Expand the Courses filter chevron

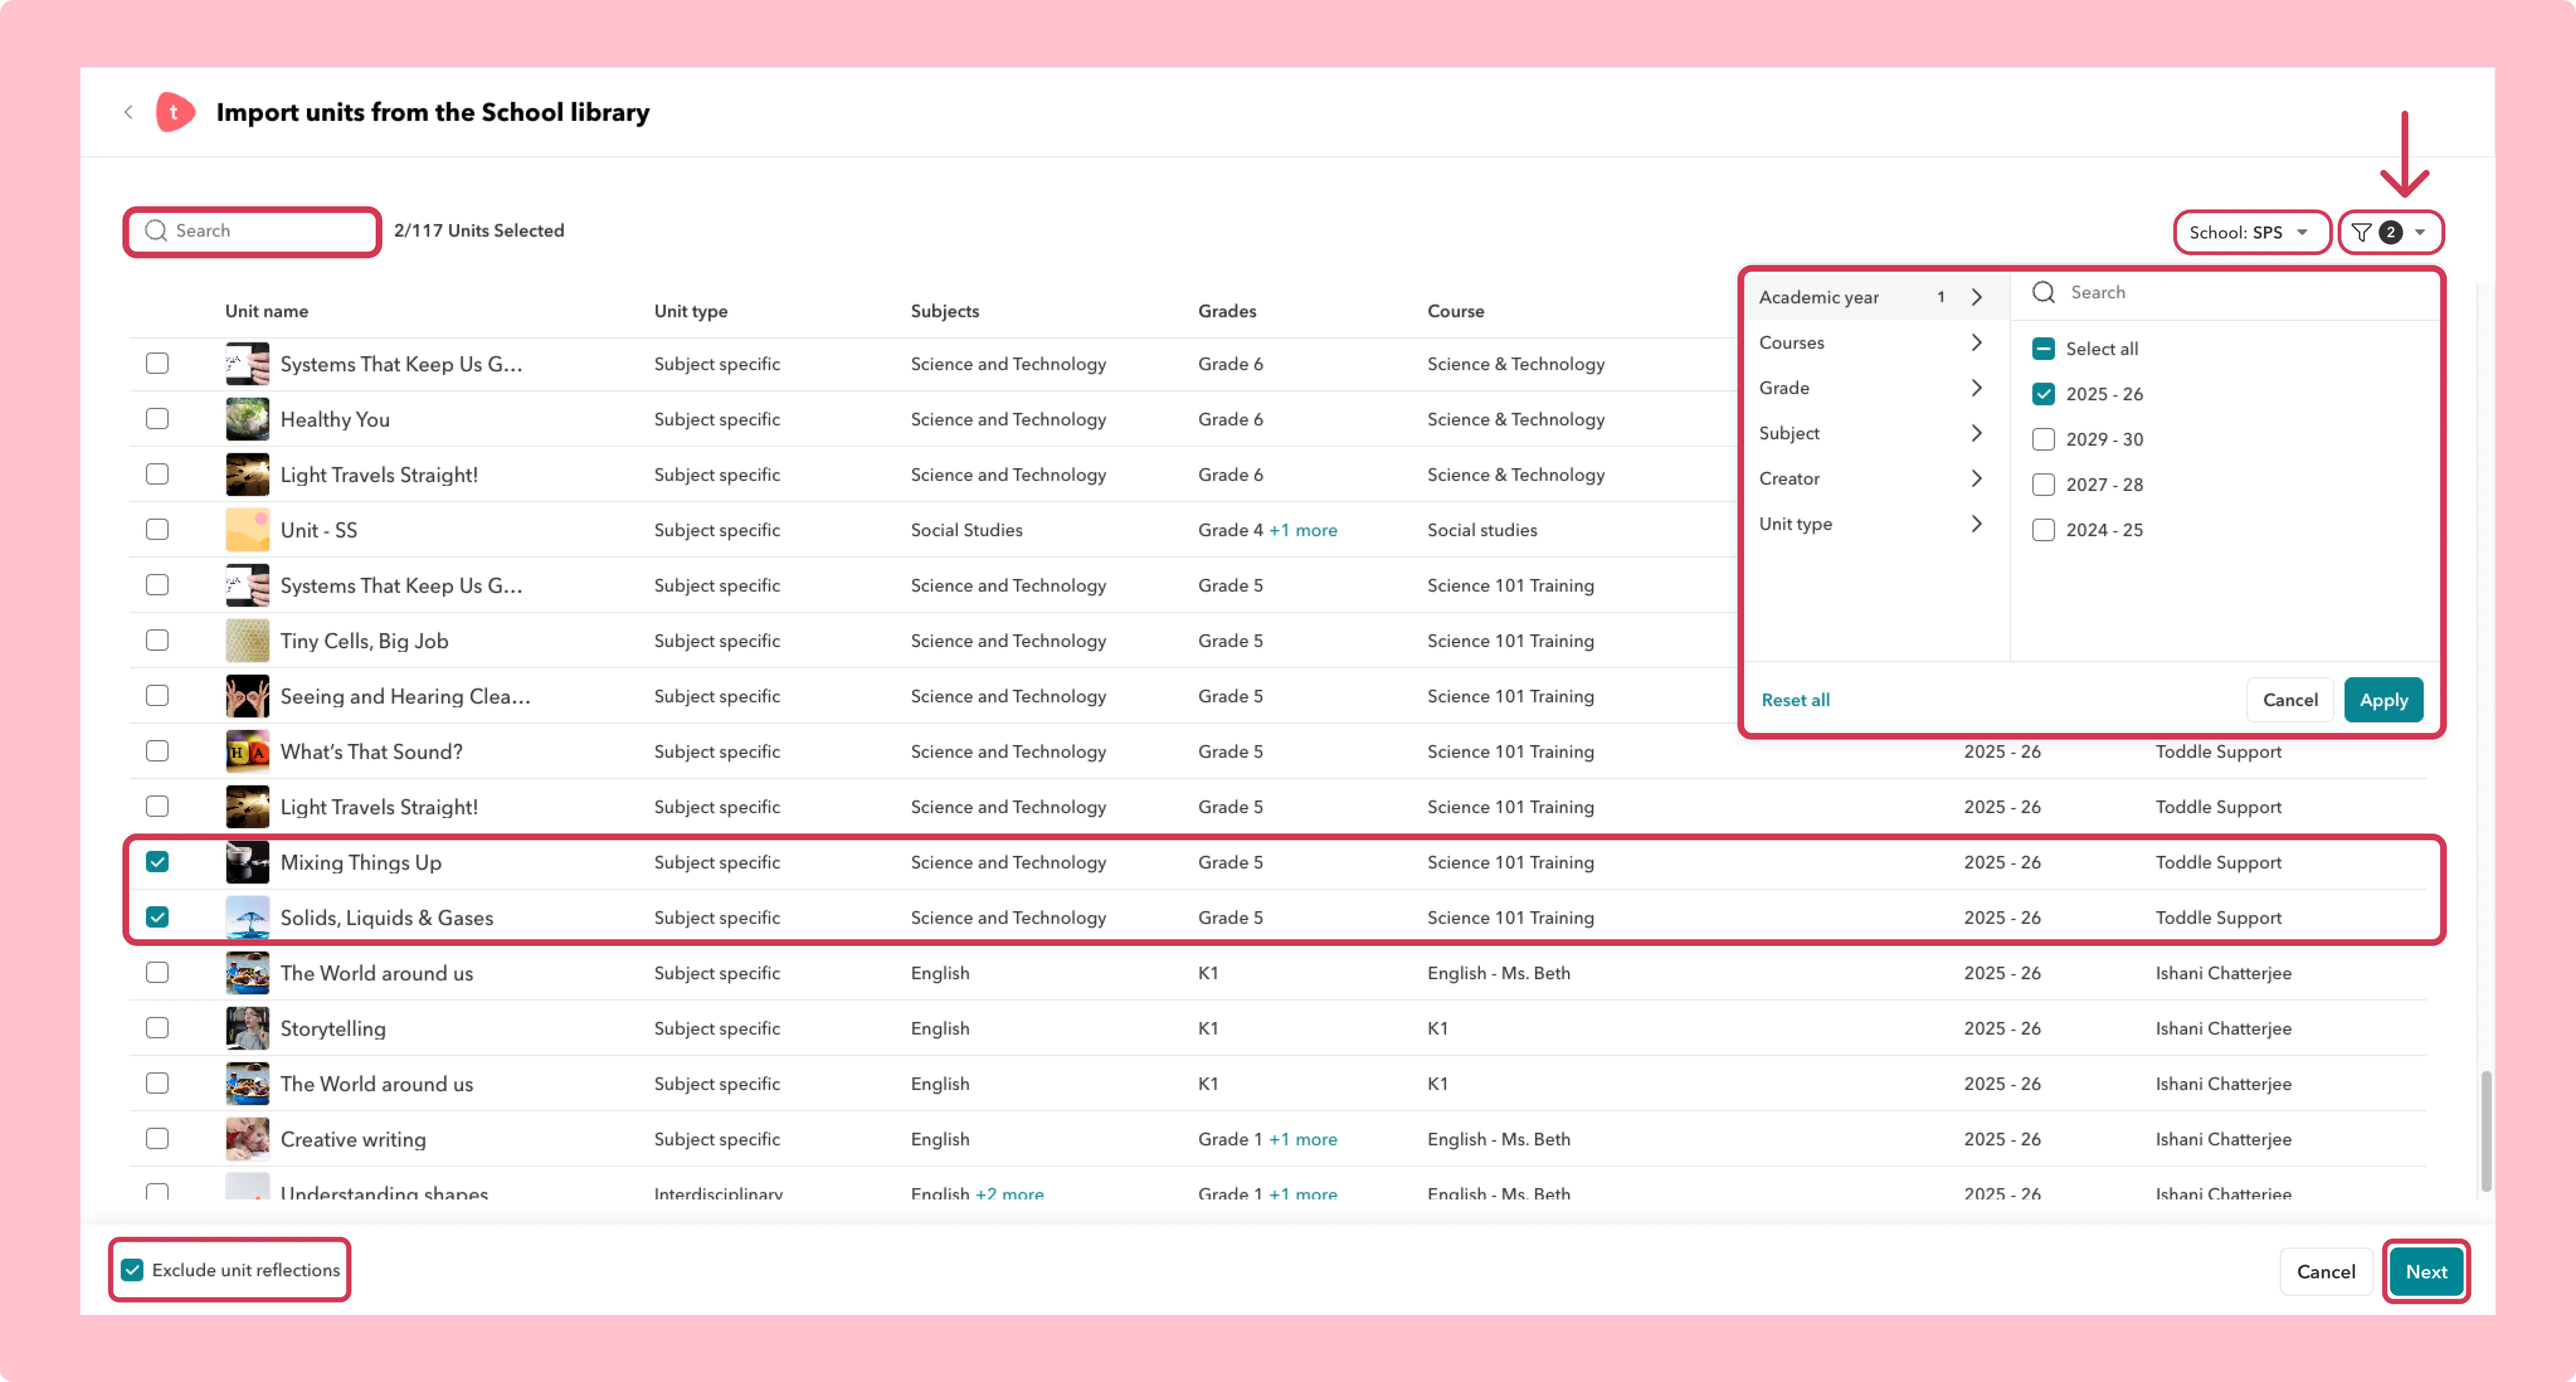(1977, 343)
